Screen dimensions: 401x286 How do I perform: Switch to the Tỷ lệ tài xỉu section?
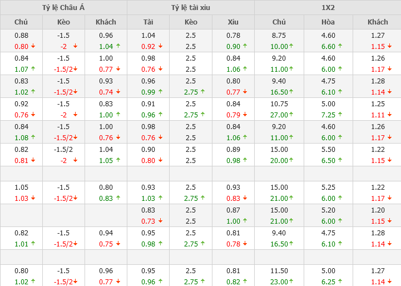pos(191,8)
